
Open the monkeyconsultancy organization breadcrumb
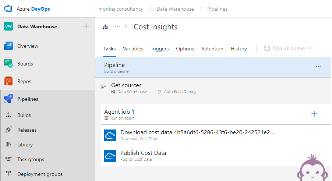[x=121, y=9]
